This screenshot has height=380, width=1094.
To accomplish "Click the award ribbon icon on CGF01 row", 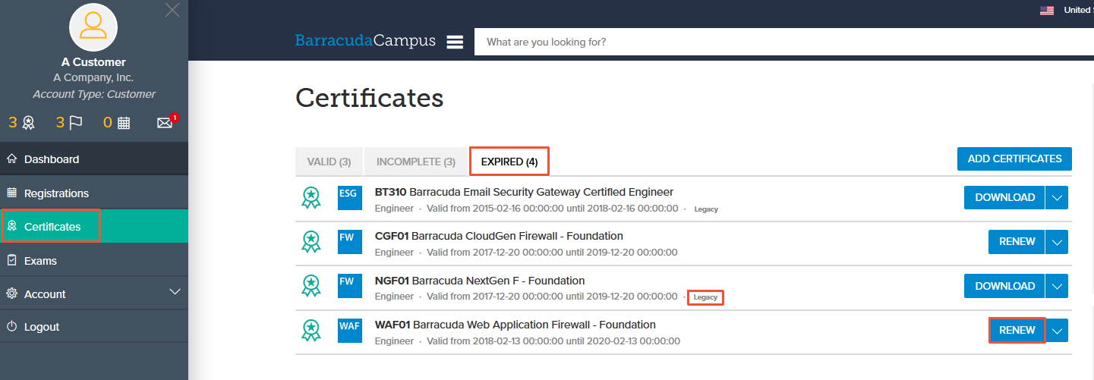I will coord(311,242).
